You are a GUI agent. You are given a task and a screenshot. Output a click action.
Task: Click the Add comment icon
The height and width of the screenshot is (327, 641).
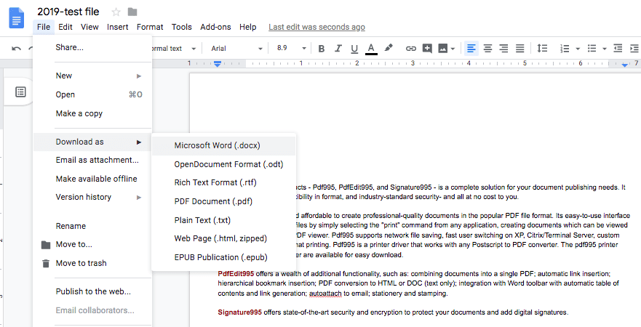[427, 49]
